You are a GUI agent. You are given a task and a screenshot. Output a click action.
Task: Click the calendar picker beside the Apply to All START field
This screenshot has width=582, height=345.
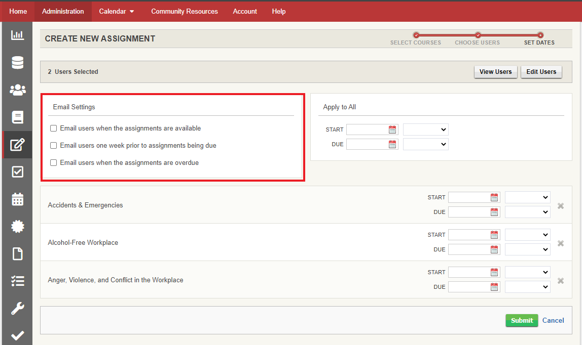click(x=392, y=129)
